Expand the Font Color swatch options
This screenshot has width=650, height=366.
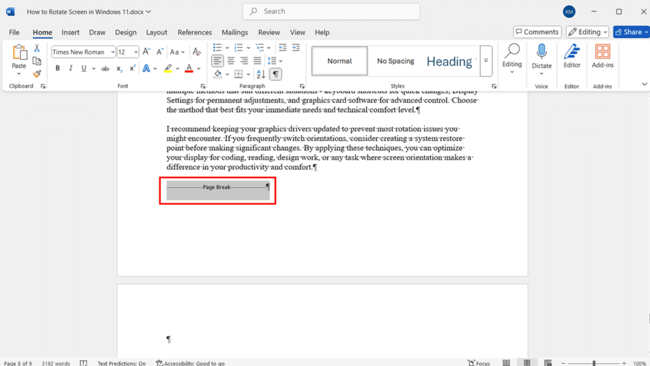point(198,67)
